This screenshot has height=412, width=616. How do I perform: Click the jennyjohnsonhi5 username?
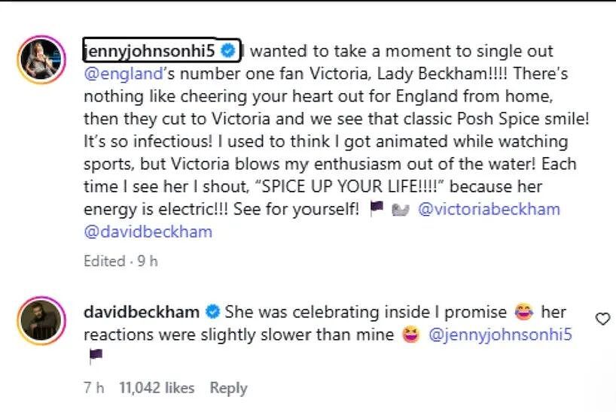click(x=150, y=51)
